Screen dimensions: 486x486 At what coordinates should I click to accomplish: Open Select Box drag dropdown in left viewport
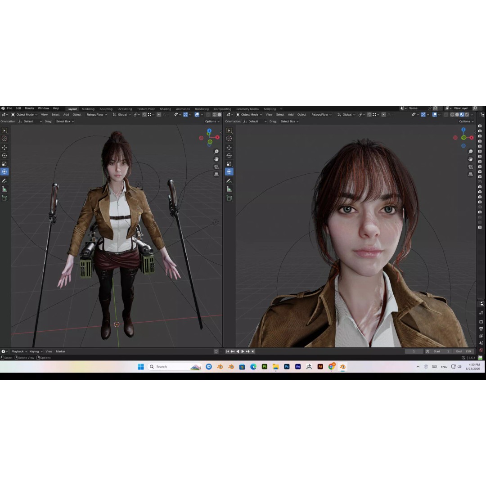(x=65, y=121)
